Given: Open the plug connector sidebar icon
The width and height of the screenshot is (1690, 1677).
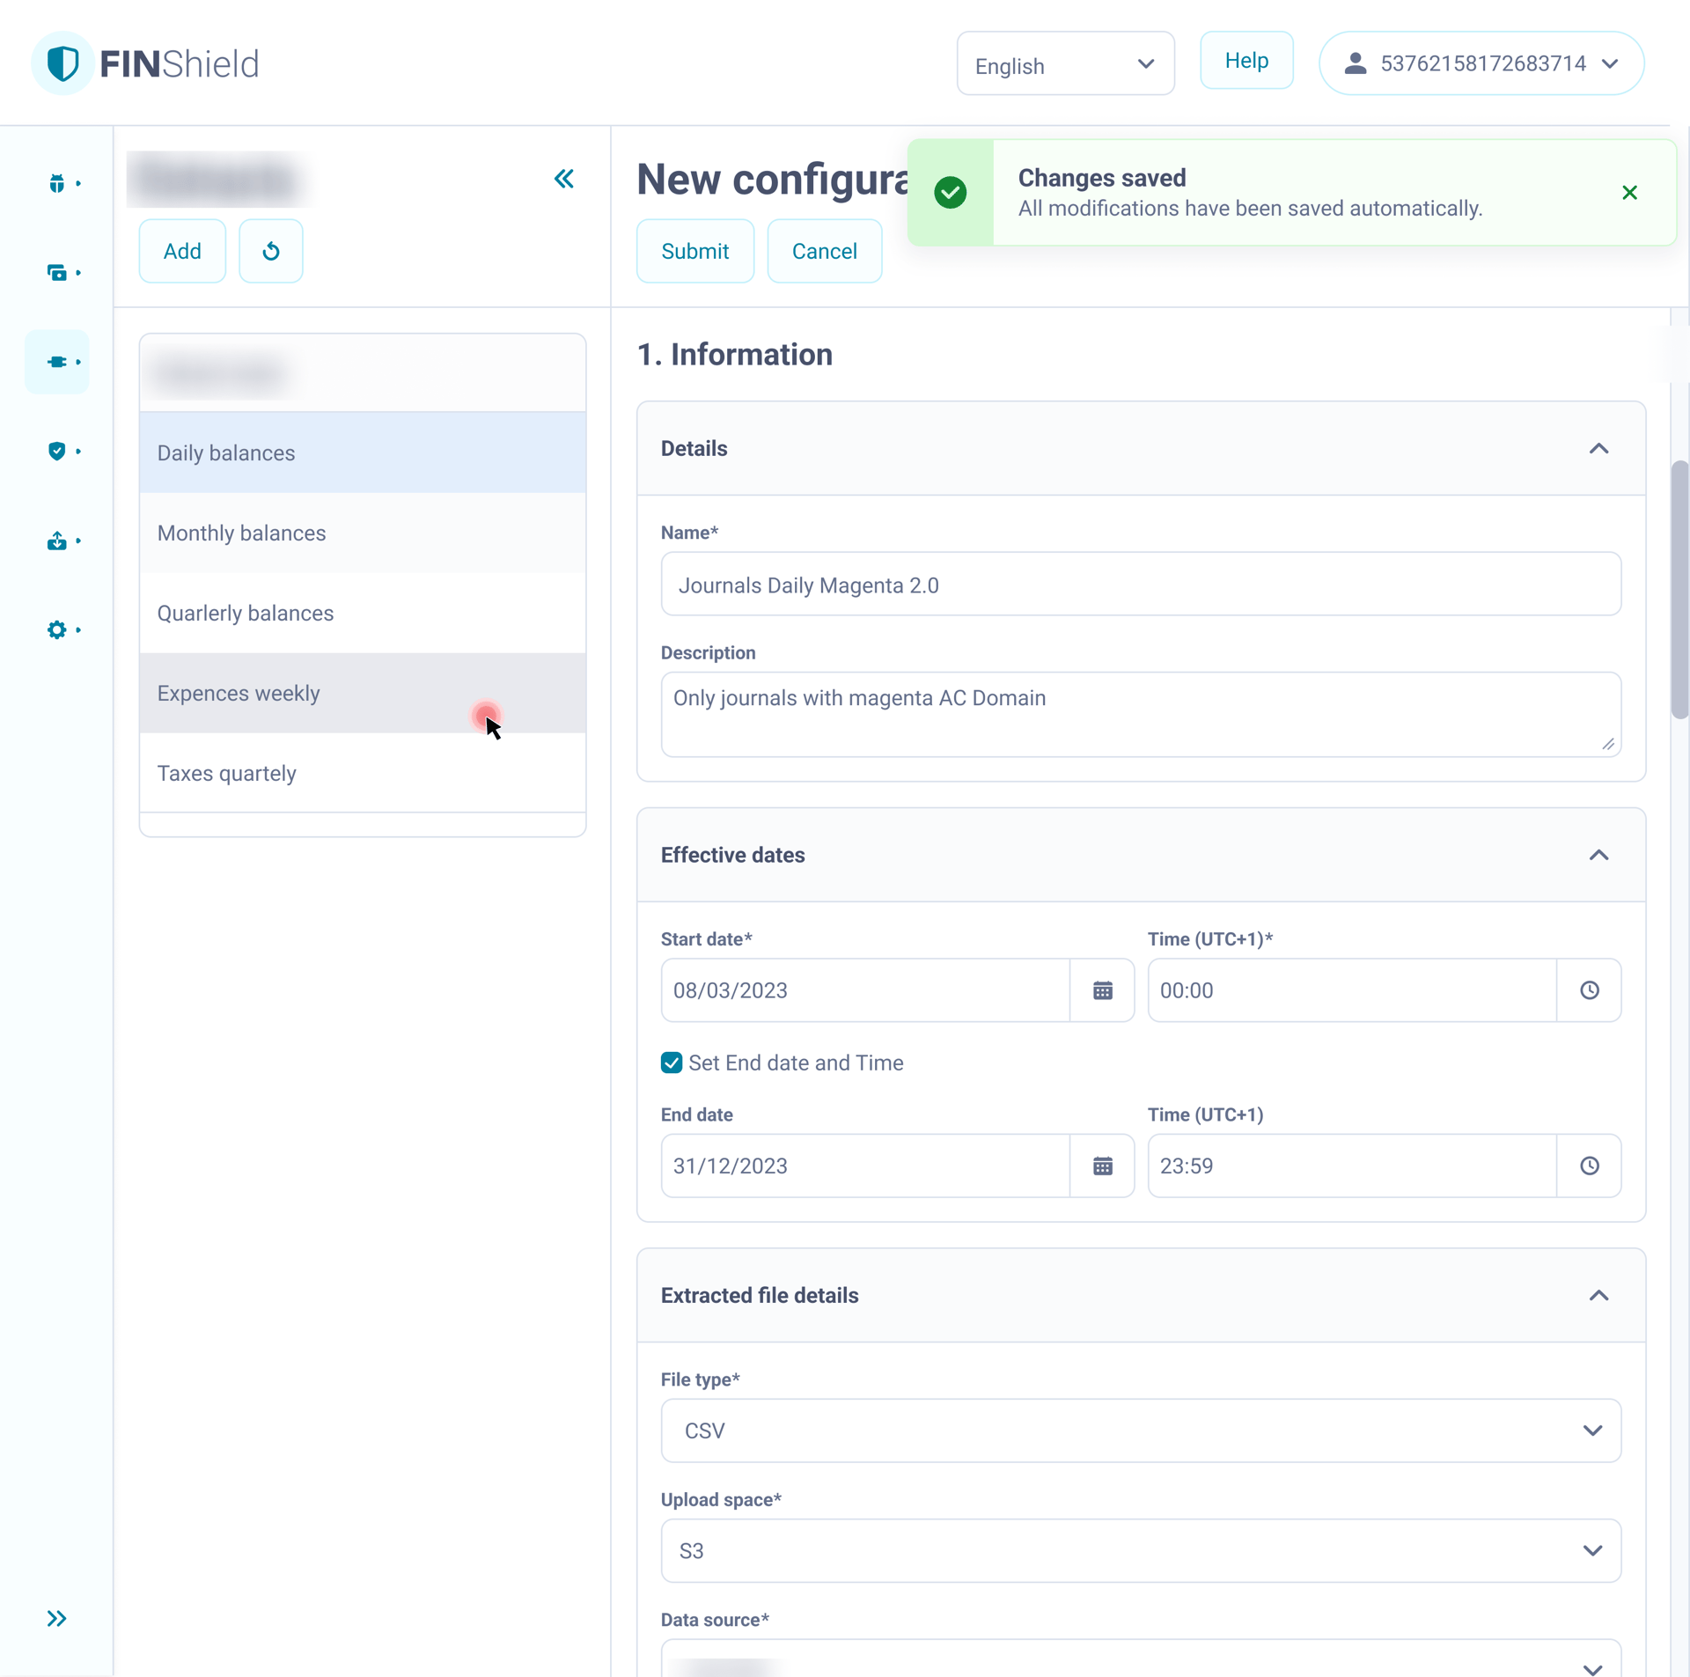Looking at the screenshot, I should click(x=57, y=362).
